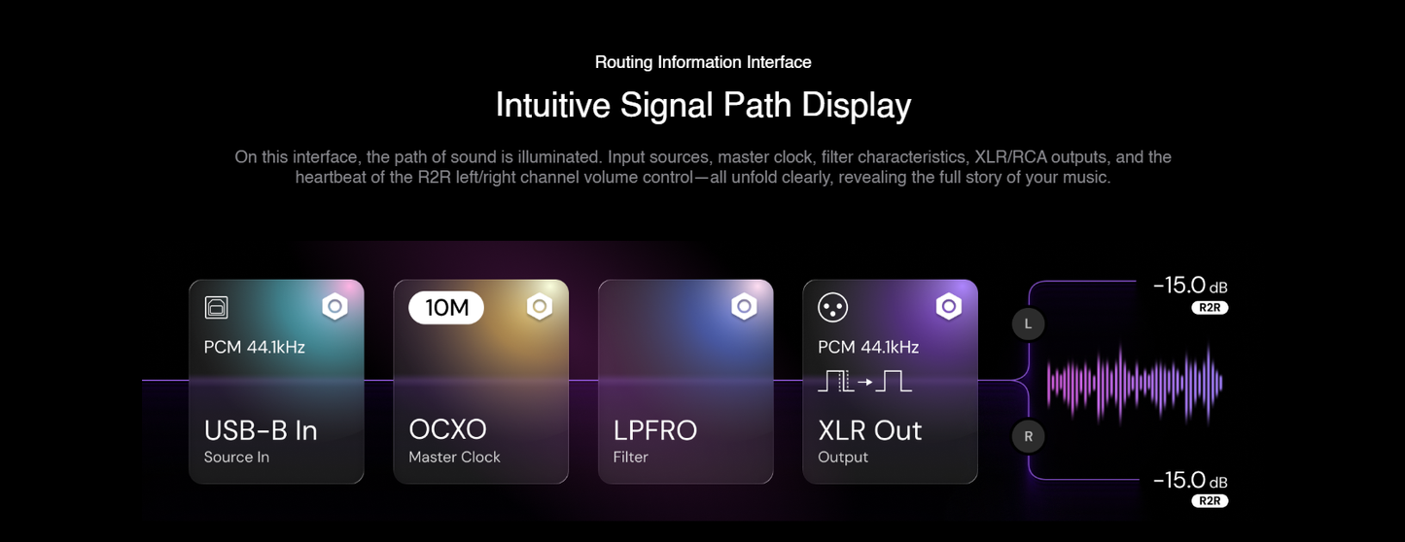
Task: Select the hexagon icon on LPFRO card
Action: click(x=744, y=307)
